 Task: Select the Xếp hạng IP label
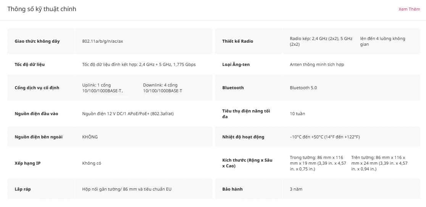pyautogui.click(x=27, y=163)
